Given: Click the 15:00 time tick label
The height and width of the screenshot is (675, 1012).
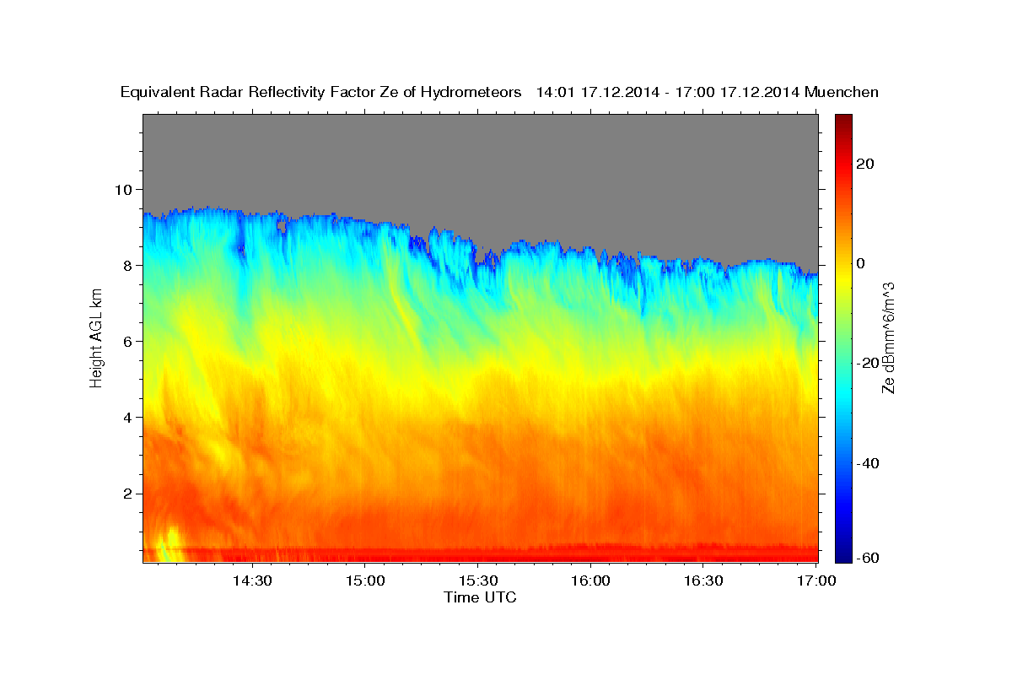Looking at the screenshot, I should [364, 581].
